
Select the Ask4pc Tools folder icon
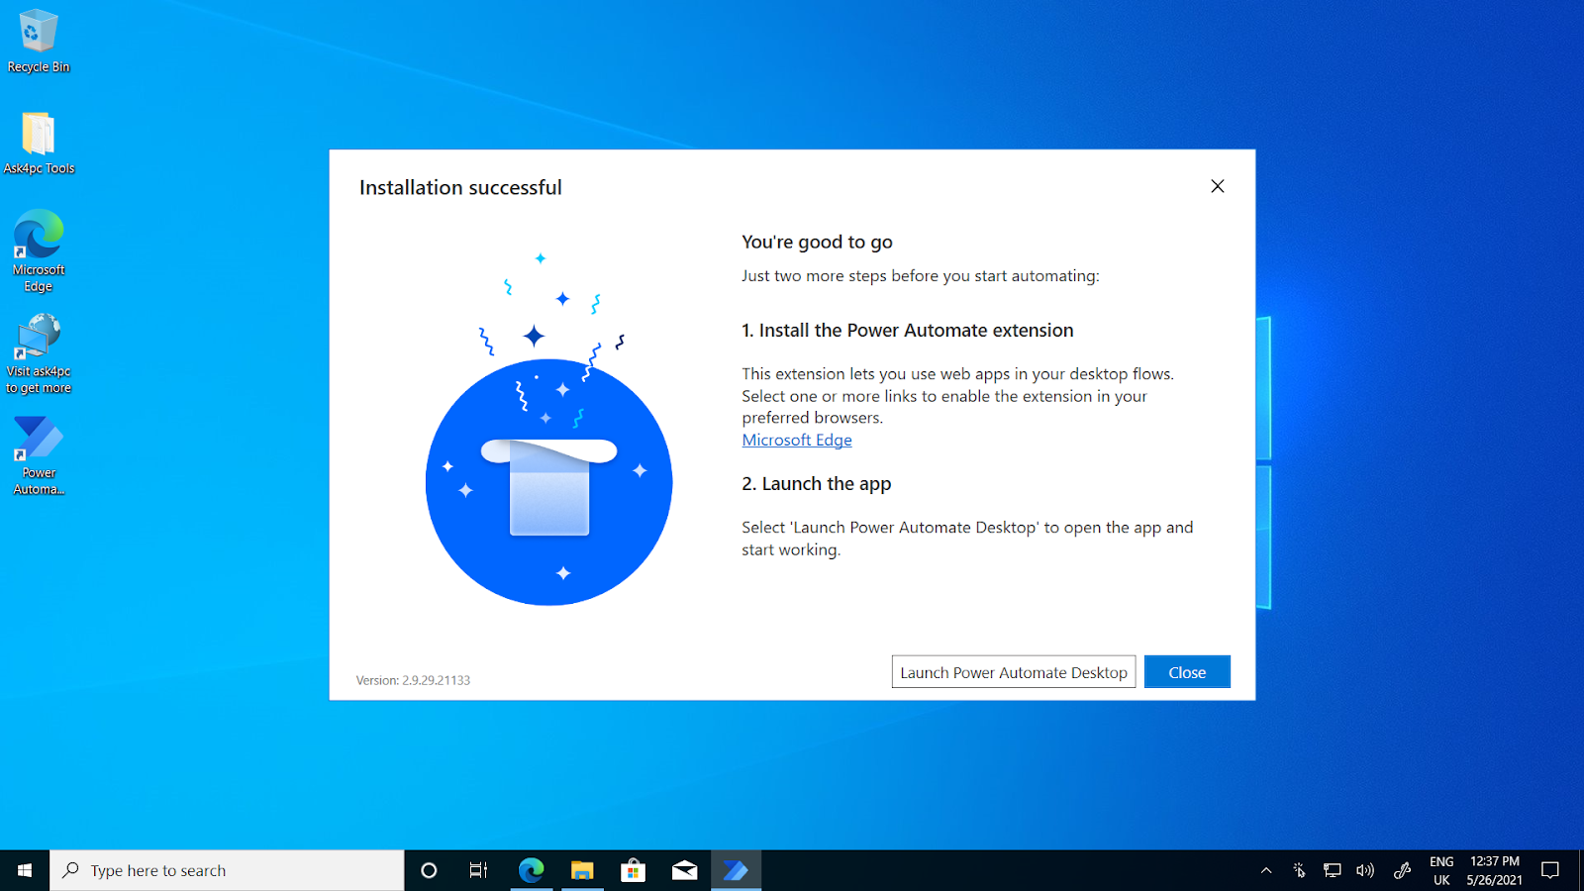pos(39,144)
